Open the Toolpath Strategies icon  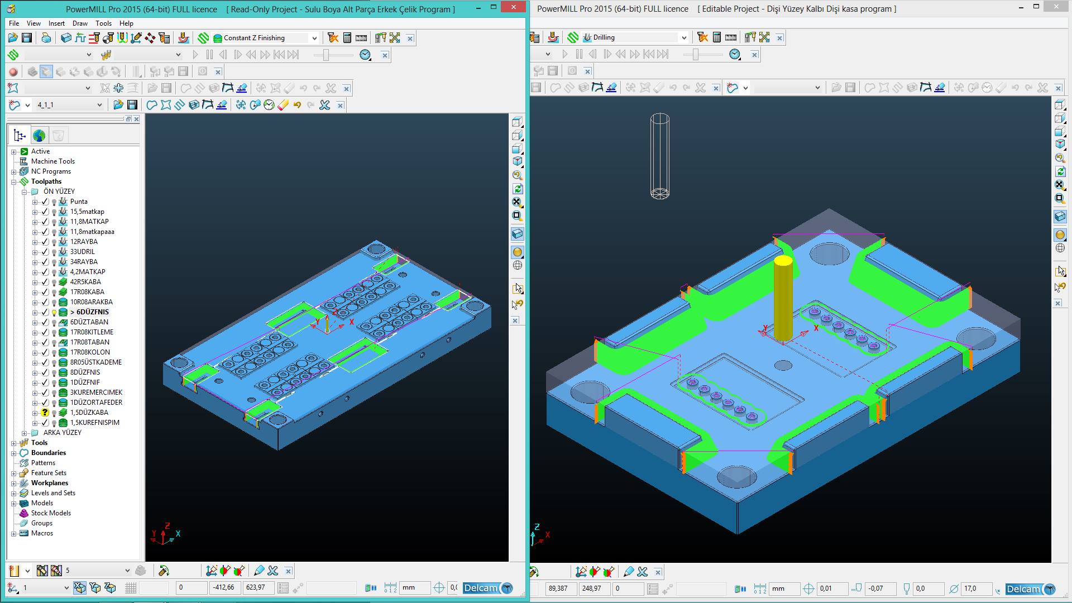coord(203,38)
